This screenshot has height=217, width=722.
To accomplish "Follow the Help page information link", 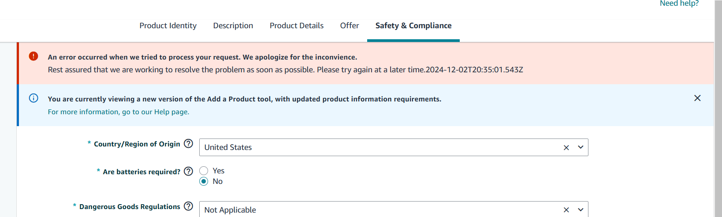I will coord(119,112).
